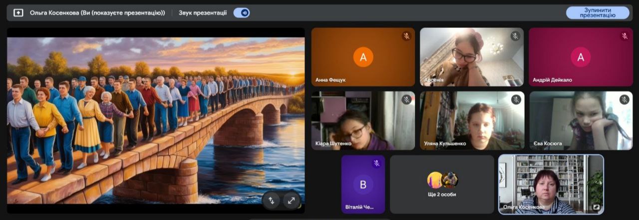Click the presentation share icon in top bar
The height and width of the screenshot is (220, 639).
(18, 13)
